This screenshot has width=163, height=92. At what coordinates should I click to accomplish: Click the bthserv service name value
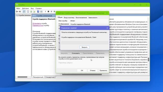pyautogui.click(x=73, y=21)
